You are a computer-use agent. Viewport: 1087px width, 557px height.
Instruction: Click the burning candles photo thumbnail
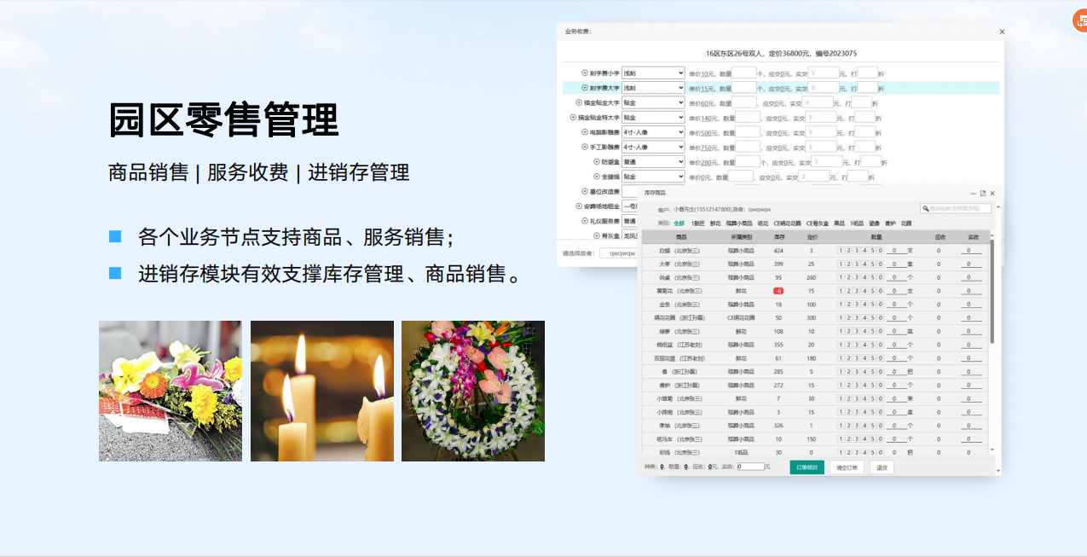coord(322,391)
